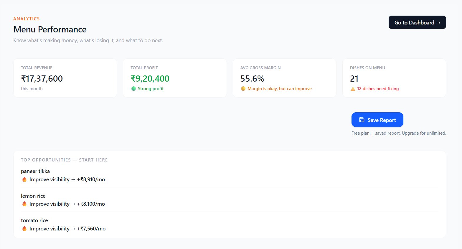The height and width of the screenshot is (249, 462).
Task: Open the tomato rice opportunity row
Action: [230, 225]
